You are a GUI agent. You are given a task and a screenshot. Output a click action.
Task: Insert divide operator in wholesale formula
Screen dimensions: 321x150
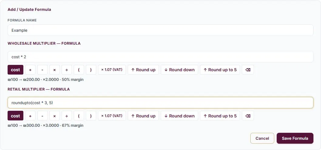click(67, 70)
